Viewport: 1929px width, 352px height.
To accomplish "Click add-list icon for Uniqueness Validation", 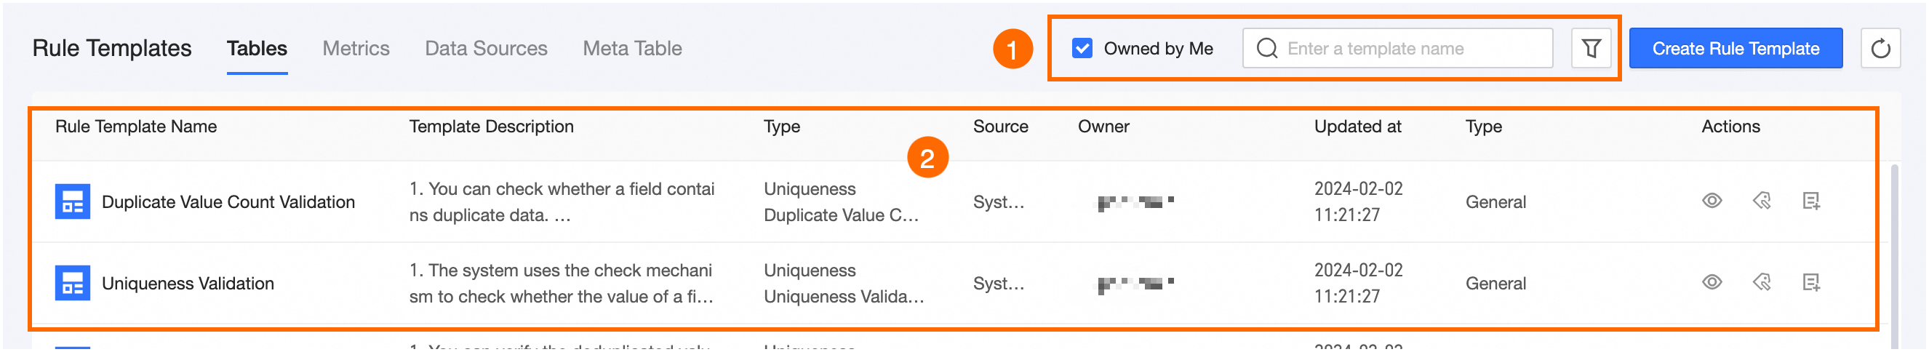I will pos(1810,283).
